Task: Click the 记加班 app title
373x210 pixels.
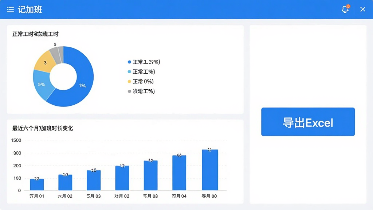Action: (x=30, y=9)
